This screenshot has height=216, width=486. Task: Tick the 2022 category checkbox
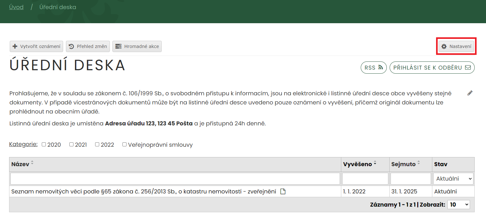[x=97, y=145]
